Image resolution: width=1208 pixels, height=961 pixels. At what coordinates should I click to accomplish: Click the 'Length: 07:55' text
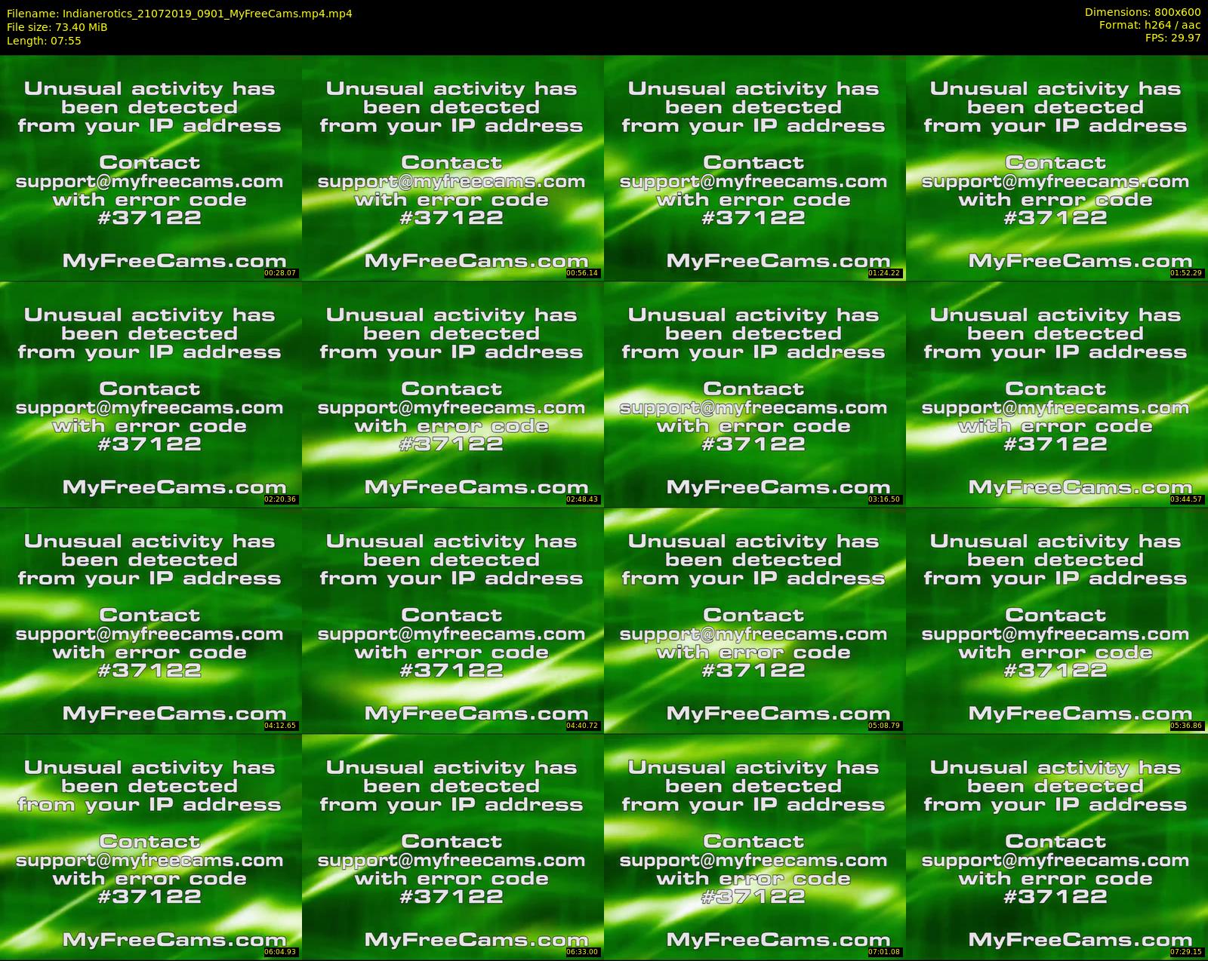click(44, 41)
